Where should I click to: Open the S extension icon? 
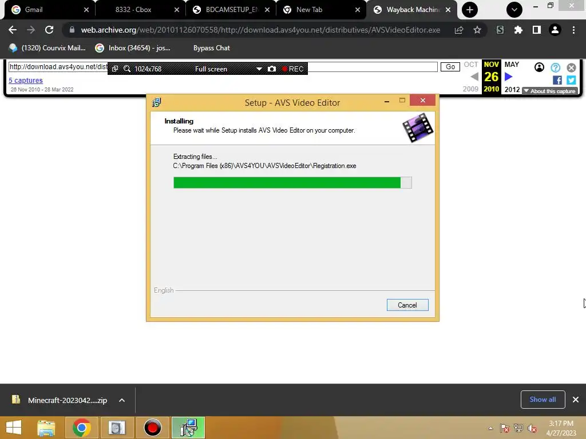click(x=500, y=30)
